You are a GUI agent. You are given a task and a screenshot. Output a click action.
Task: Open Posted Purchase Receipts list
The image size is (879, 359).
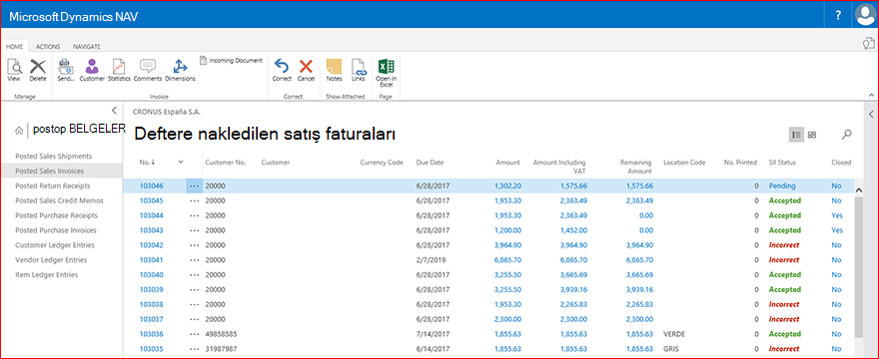tap(56, 215)
